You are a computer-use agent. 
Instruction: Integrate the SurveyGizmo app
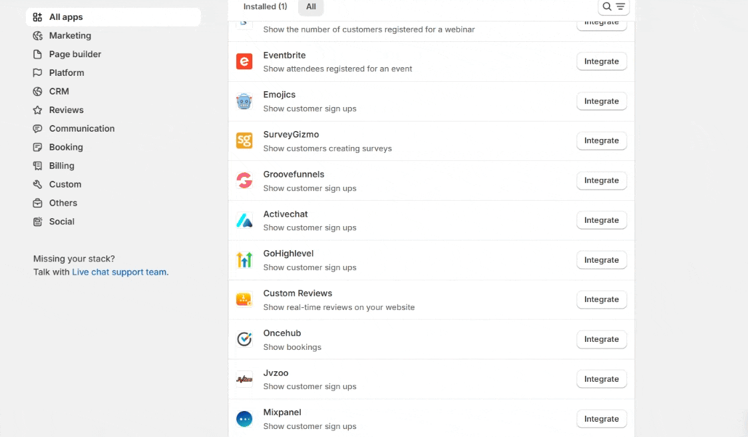click(602, 140)
